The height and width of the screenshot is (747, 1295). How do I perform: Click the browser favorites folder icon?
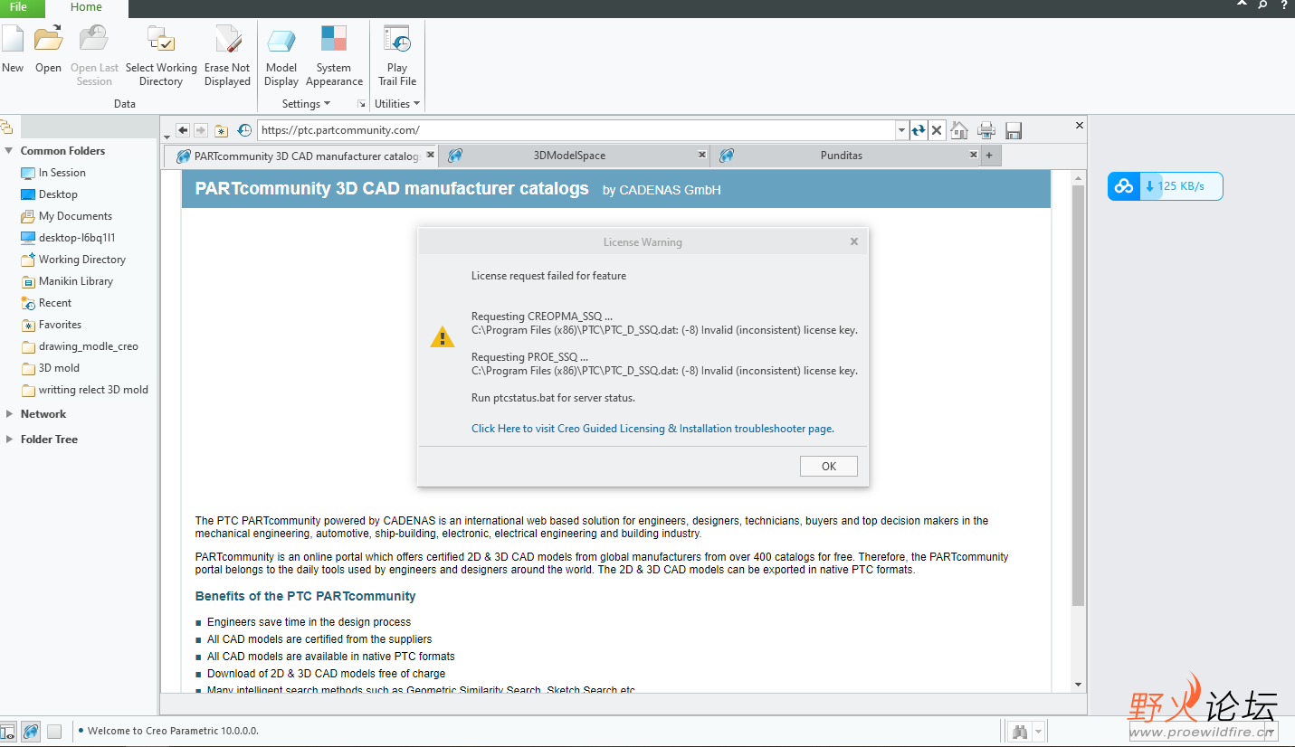click(x=221, y=130)
